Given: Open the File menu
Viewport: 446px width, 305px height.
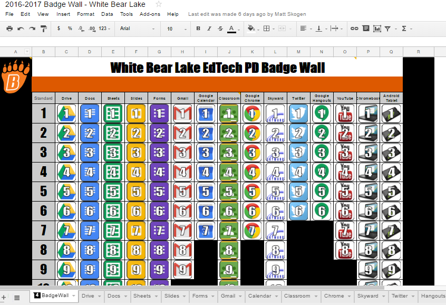Looking at the screenshot, I should (x=9, y=14).
